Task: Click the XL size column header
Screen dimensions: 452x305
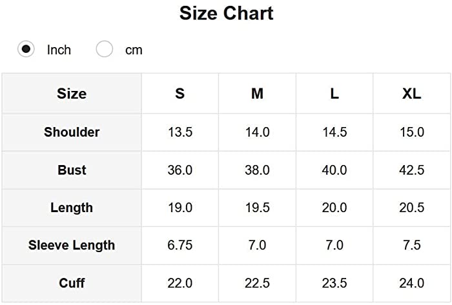Action: 412,93
